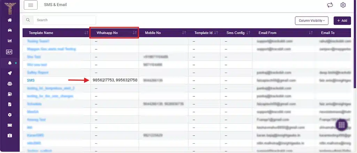The width and height of the screenshot is (357, 153).
Task: Open the ticket sidebar icon
Action: point(9,125)
